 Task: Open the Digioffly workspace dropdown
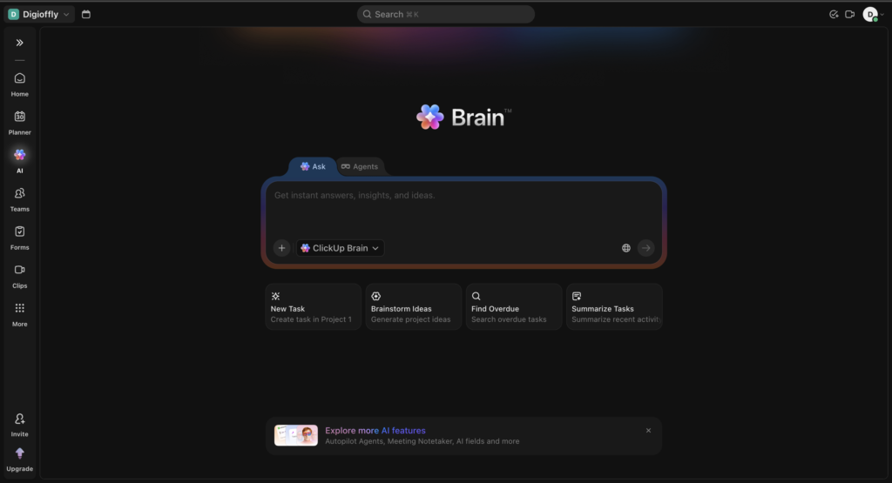pyautogui.click(x=39, y=14)
